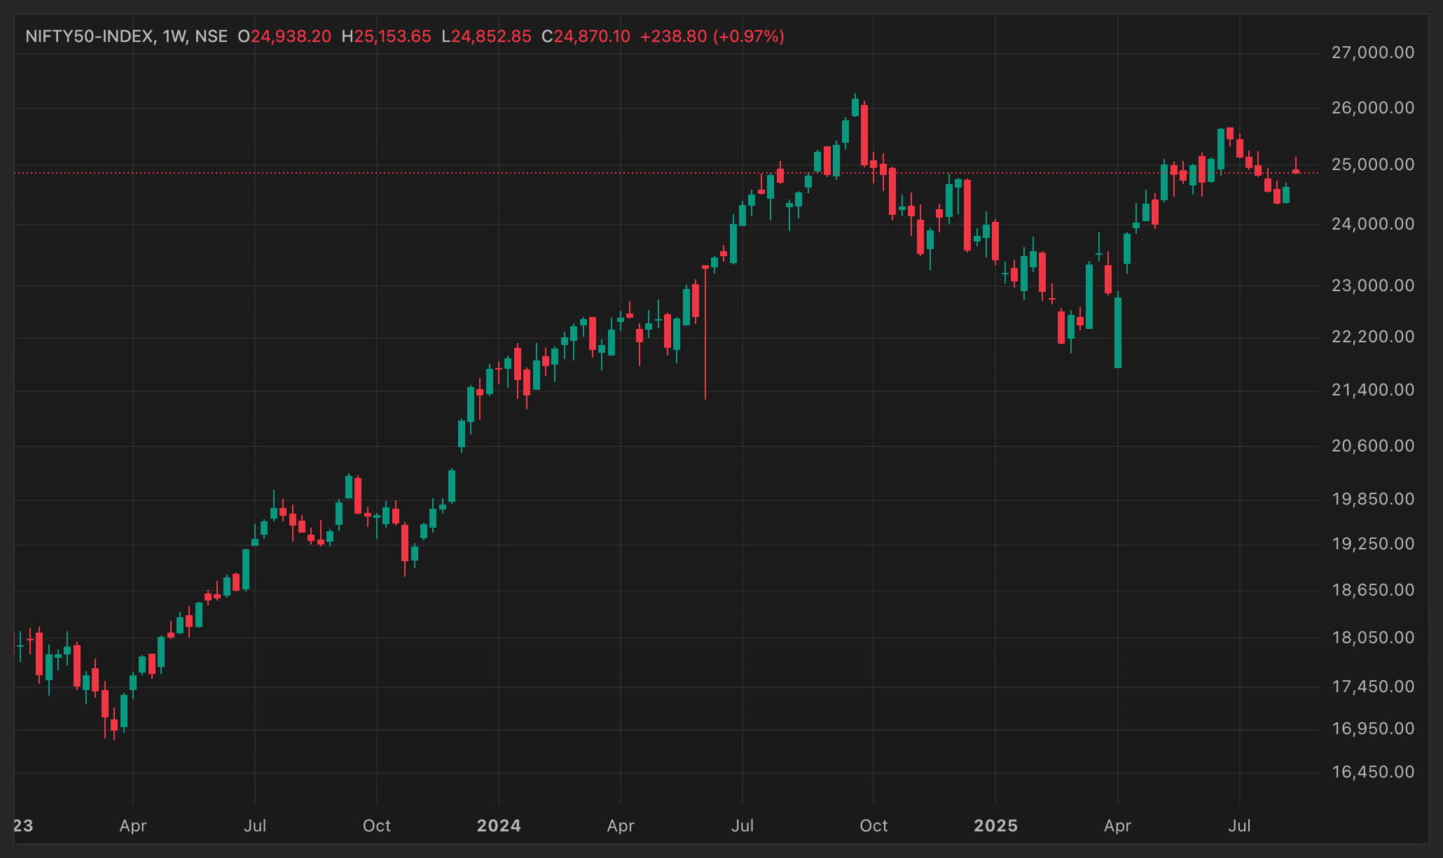Viewport: 1443px width, 858px height.
Task: Click the 16,950.00 price axis label
Action: tap(1372, 729)
